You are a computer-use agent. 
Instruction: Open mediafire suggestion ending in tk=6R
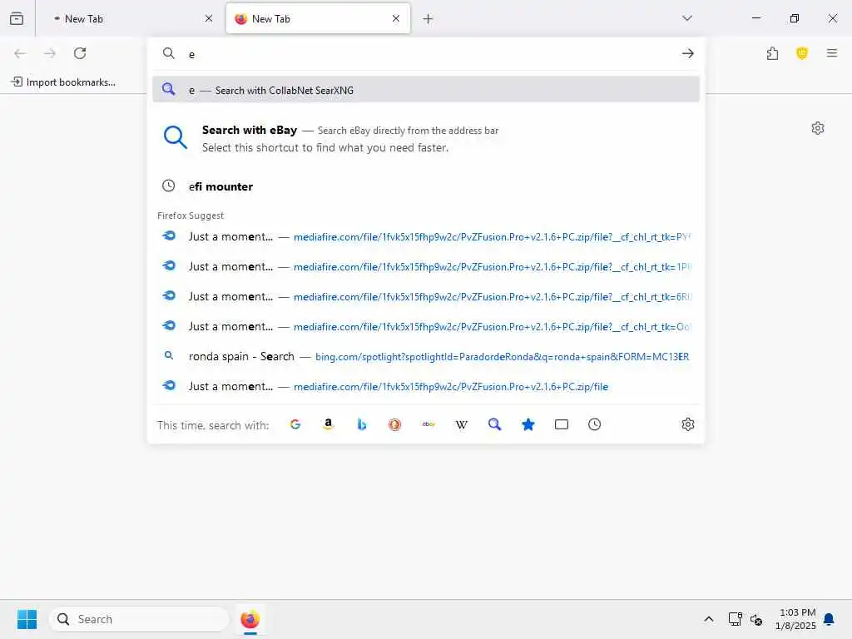pyautogui.click(x=426, y=296)
